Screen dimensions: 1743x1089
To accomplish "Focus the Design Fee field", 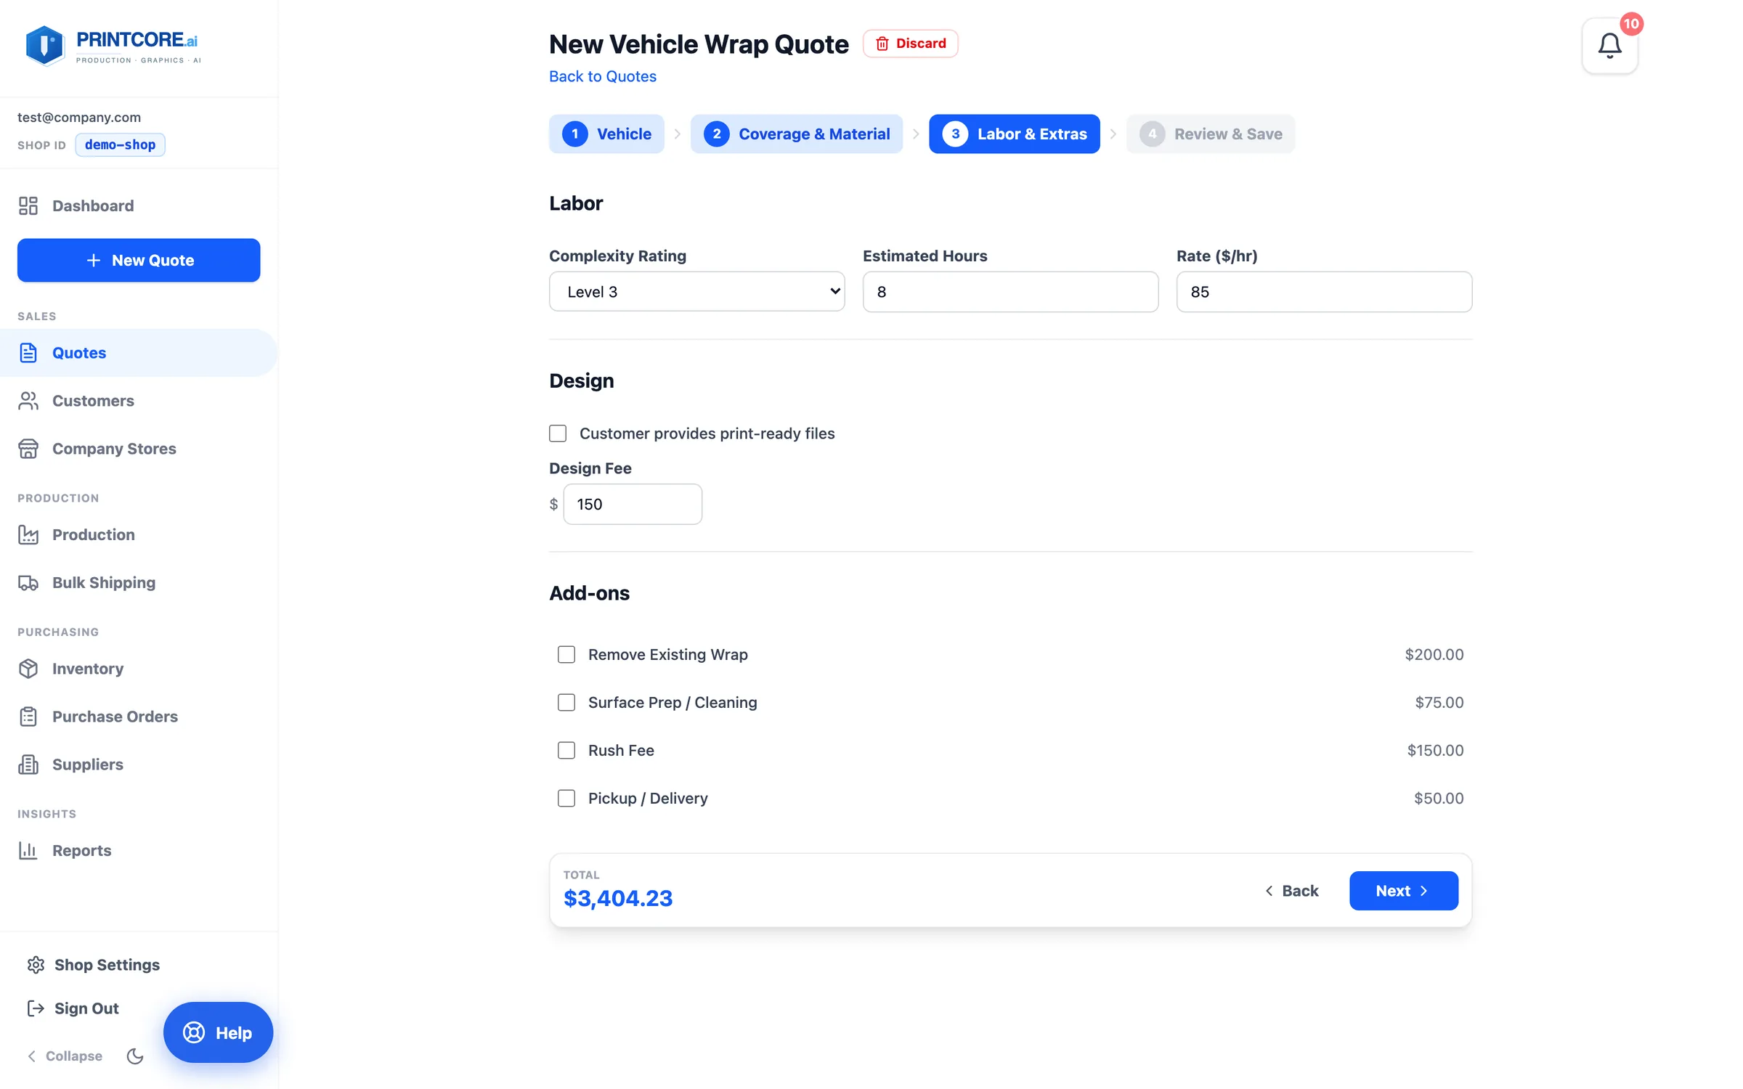I will click(633, 504).
